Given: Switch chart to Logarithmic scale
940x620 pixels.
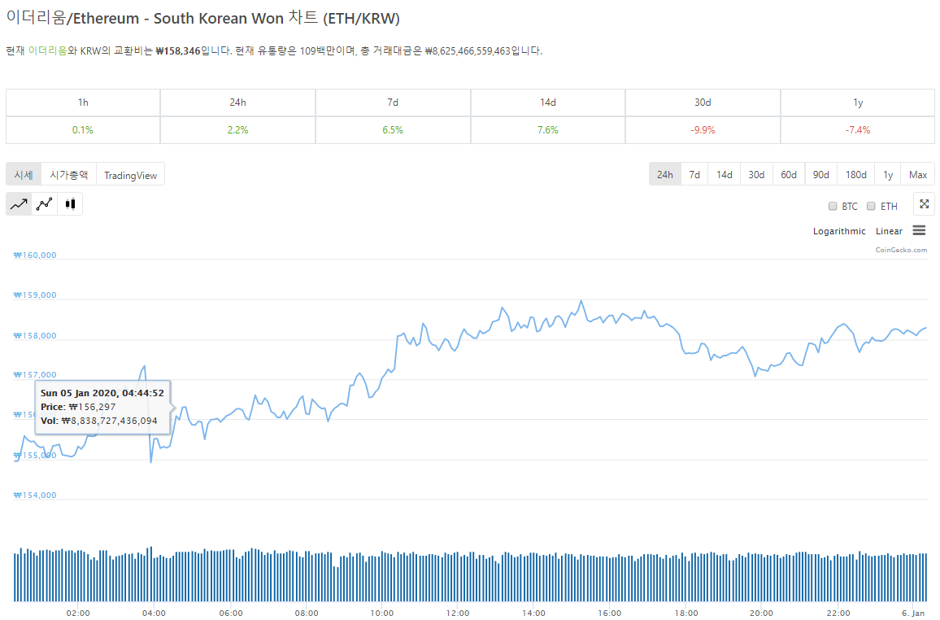Looking at the screenshot, I should [x=839, y=232].
